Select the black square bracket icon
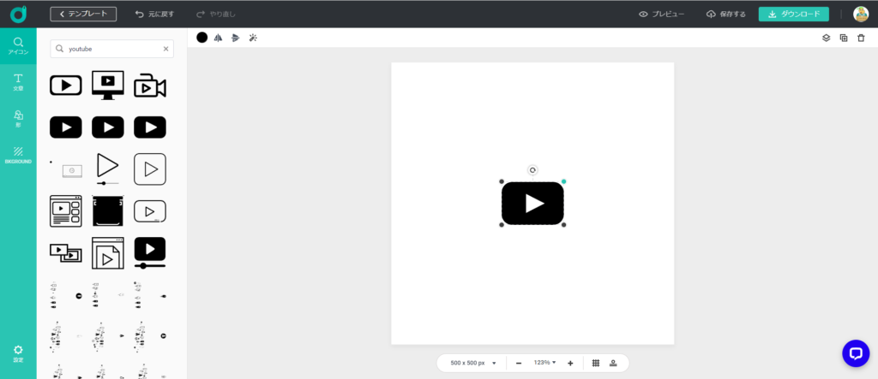 [108, 210]
